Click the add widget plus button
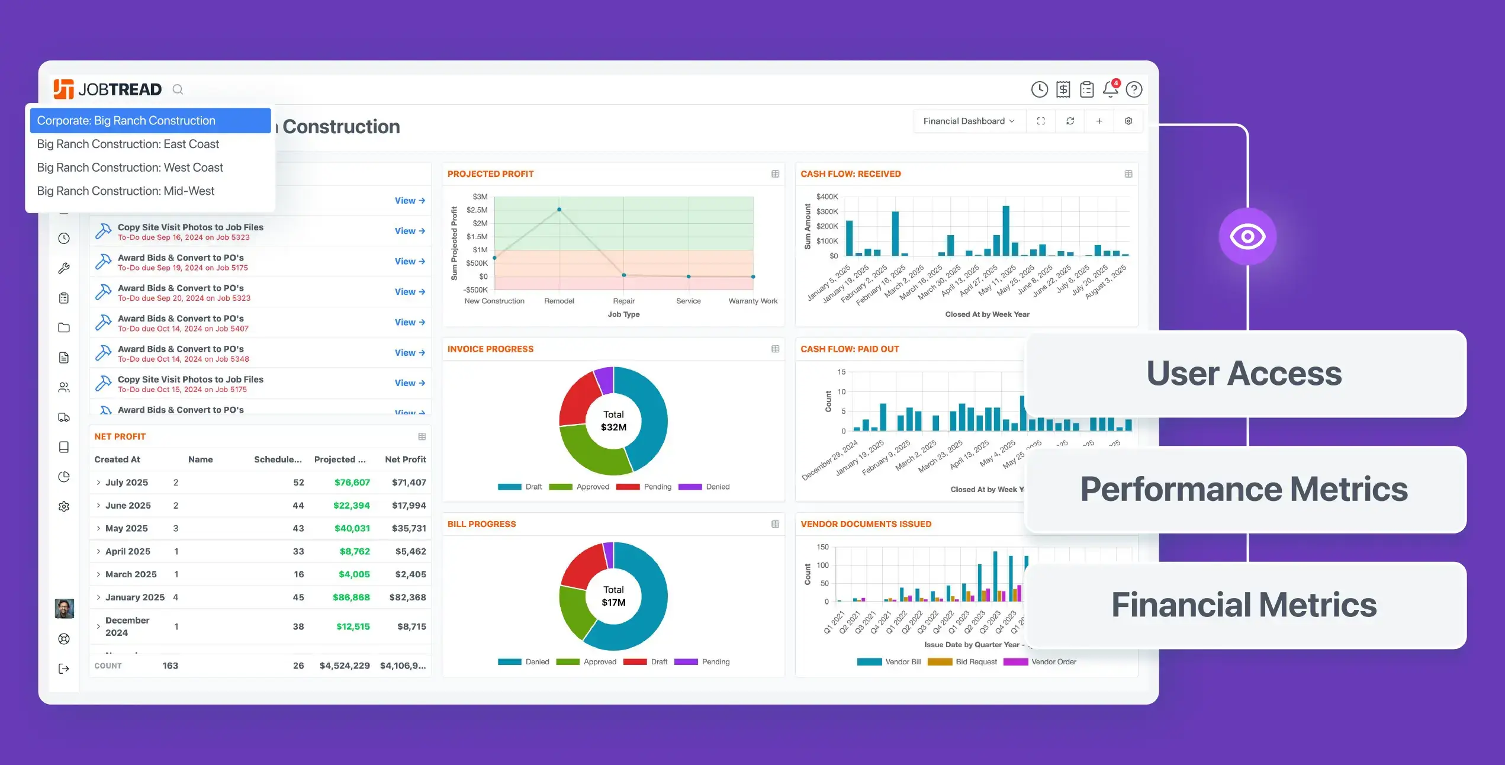 (x=1099, y=121)
